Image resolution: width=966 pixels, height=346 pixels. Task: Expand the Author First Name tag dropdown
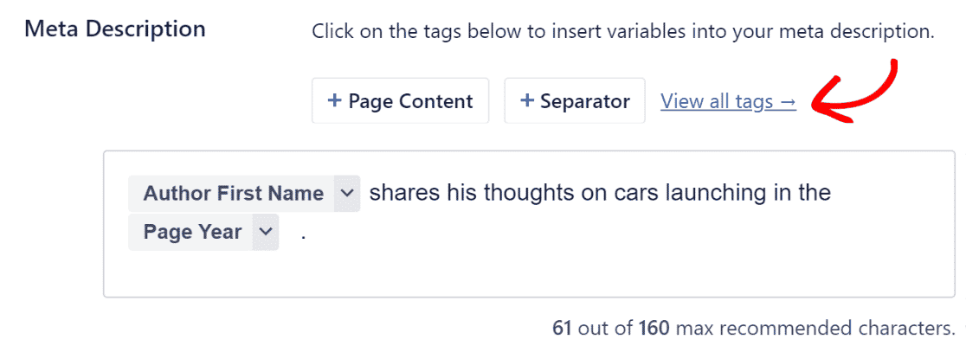coord(346,193)
